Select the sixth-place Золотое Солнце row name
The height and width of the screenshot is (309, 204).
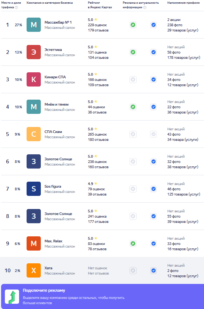[x=58, y=159]
